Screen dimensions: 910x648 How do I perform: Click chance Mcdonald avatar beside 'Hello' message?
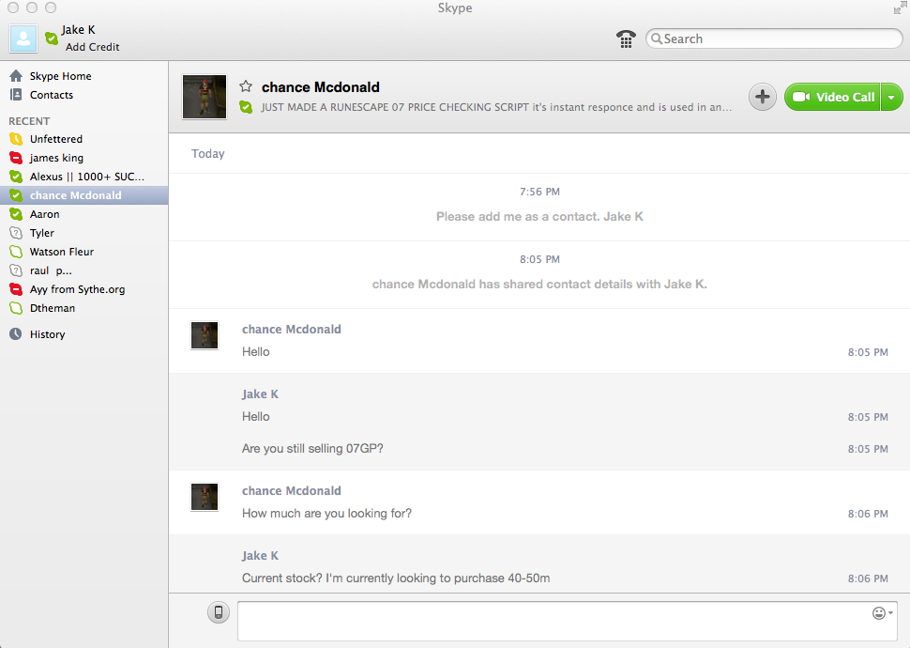tap(205, 335)
